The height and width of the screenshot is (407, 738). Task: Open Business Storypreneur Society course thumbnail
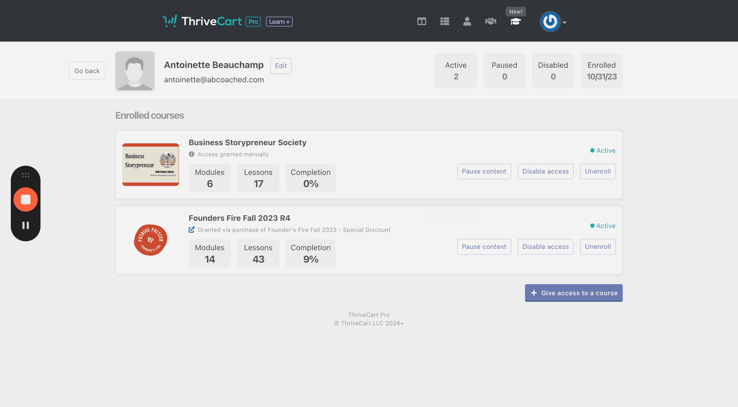click(151, 165)
